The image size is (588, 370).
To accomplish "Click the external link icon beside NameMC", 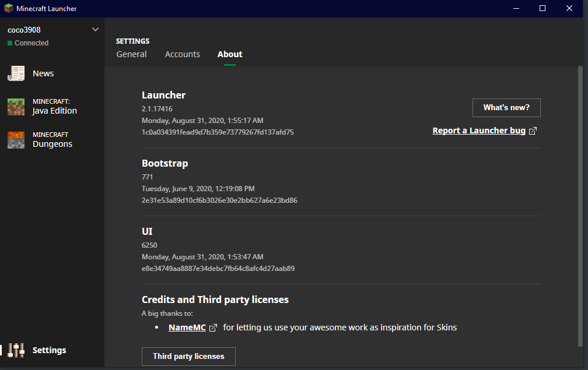I will pos(213,327).
